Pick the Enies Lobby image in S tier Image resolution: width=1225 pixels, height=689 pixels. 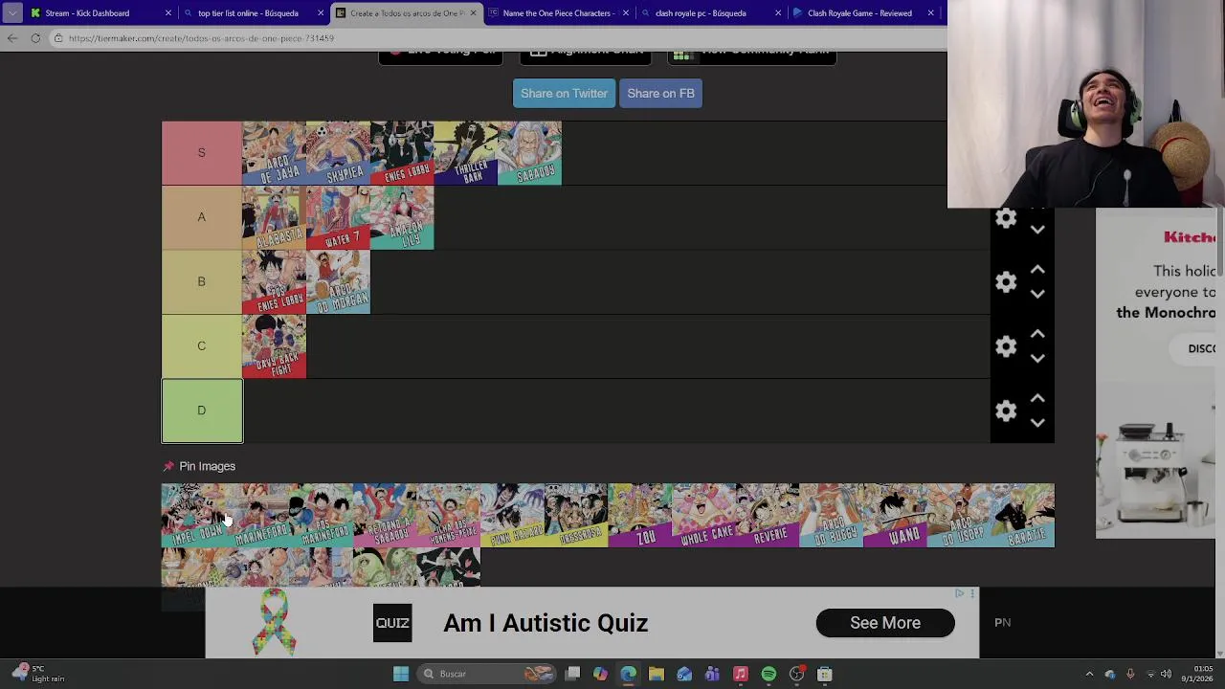402,153
